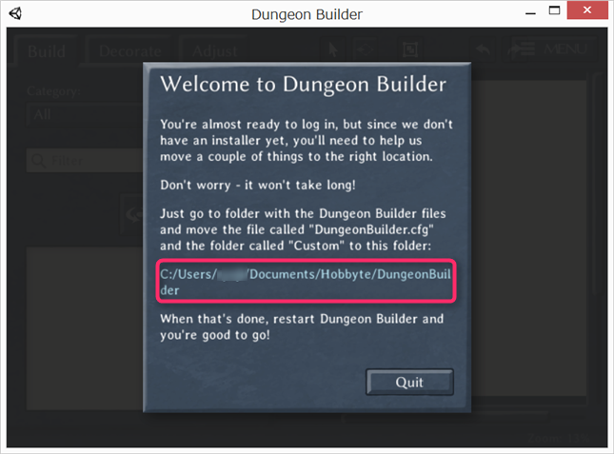Close the Dungeon Builder window
The width and height of the screenshot is (614, 454).
(587, 10)
